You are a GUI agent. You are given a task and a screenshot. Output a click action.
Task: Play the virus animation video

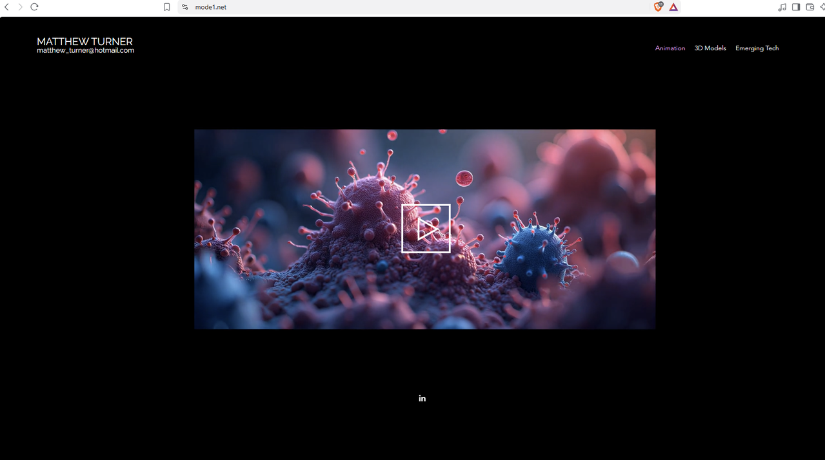tap(426, 229)
